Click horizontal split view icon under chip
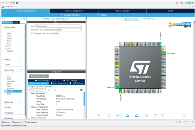The image size is (195, 130). point(156,116)
